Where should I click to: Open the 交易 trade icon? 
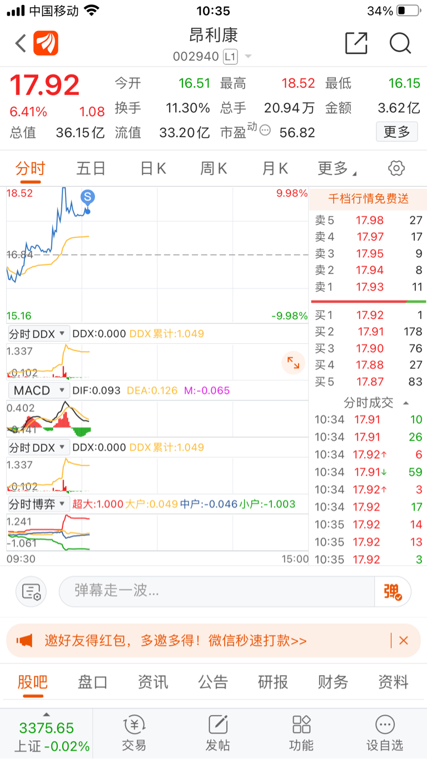tap(134, 733)
